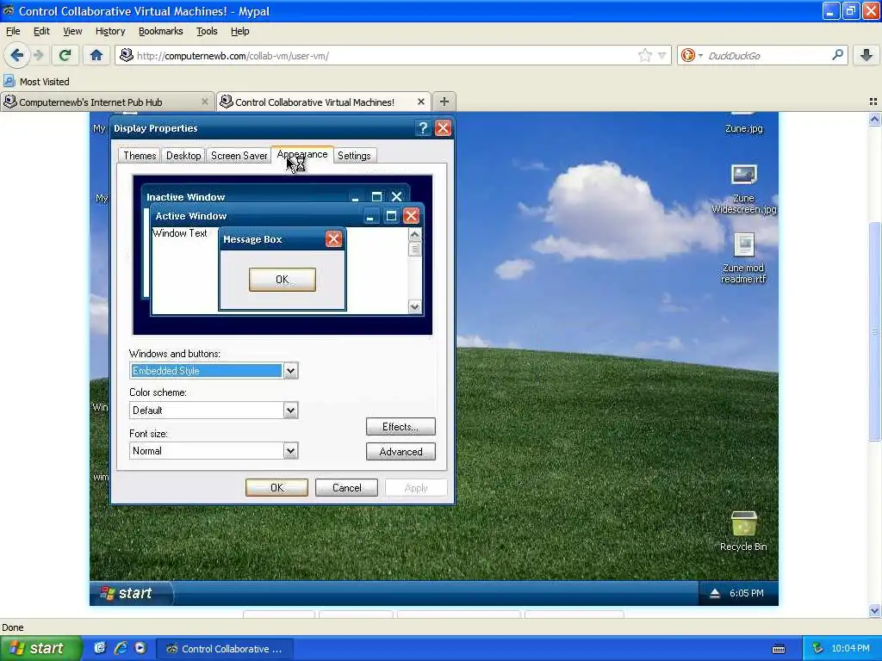
Task: Close Computernewb's Internet Pub Hub tab
Action: [205, 102]
